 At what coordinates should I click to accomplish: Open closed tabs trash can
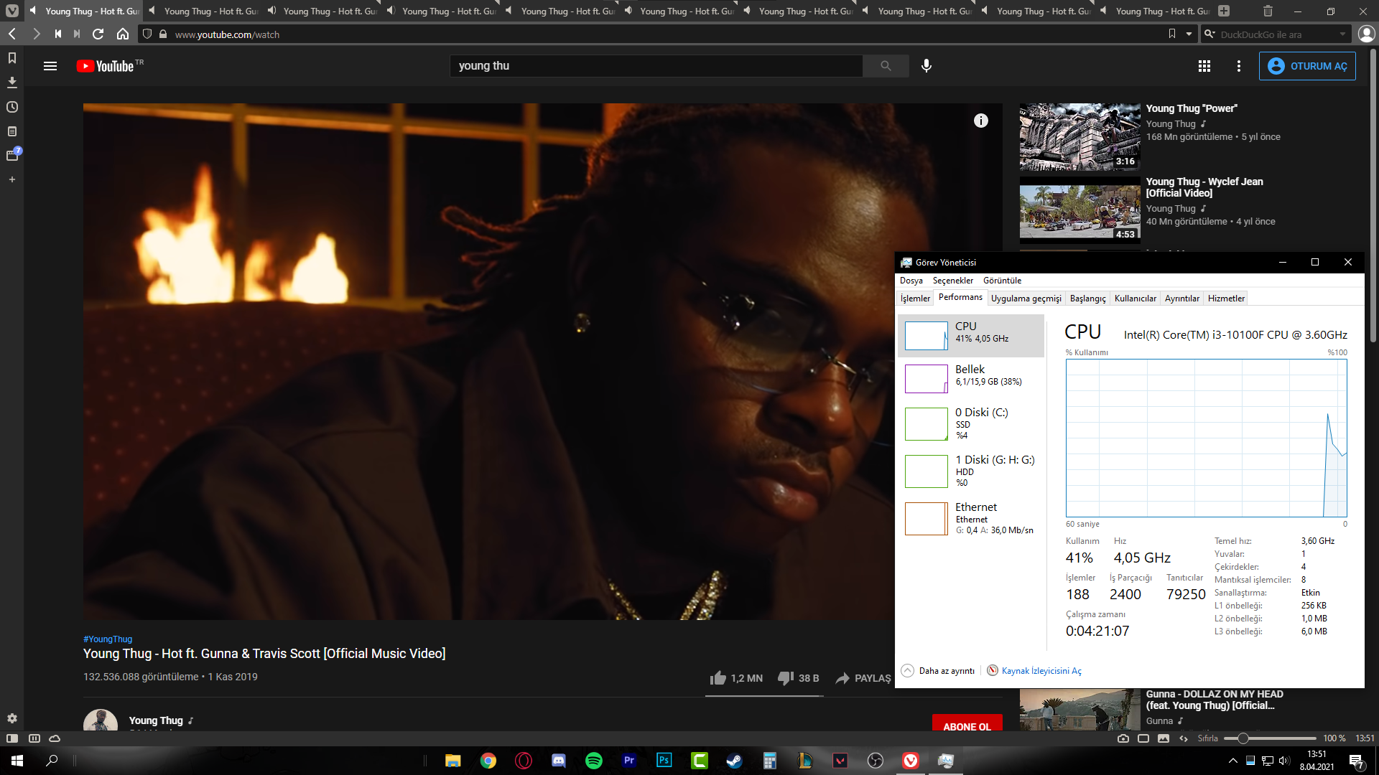(1268, 11)
